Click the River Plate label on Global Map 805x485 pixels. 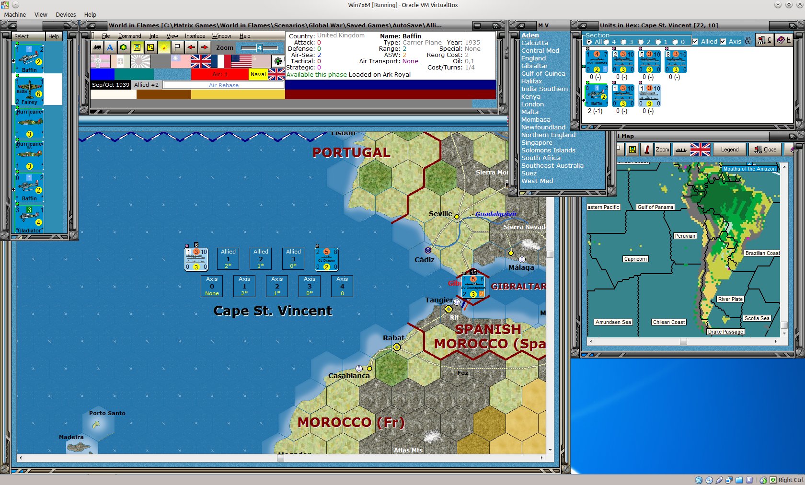pos(730,299)
